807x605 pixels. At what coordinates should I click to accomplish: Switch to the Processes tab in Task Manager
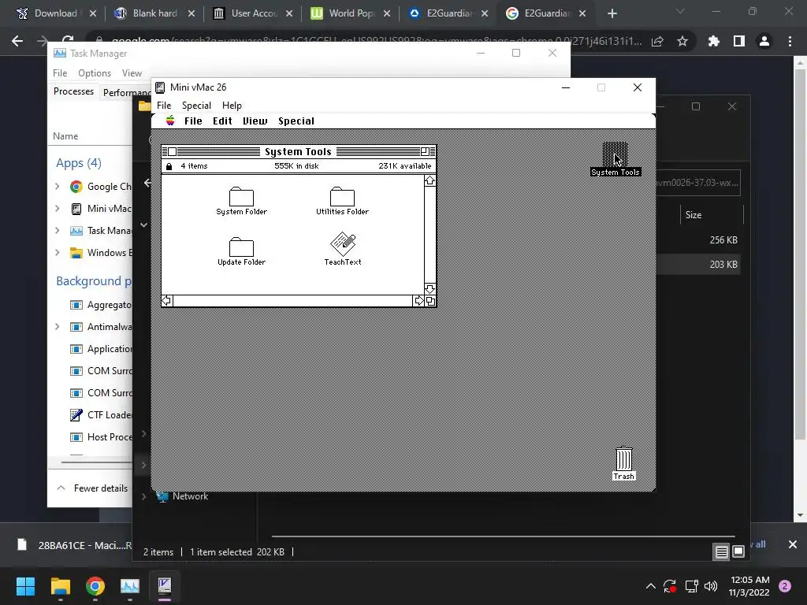[73, 91]
